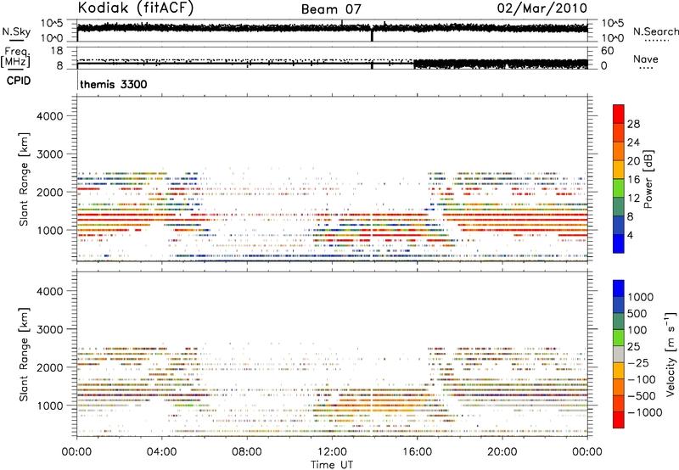
Task: Click the -500 value on Velocity color bar
Action: coord(642,396)
